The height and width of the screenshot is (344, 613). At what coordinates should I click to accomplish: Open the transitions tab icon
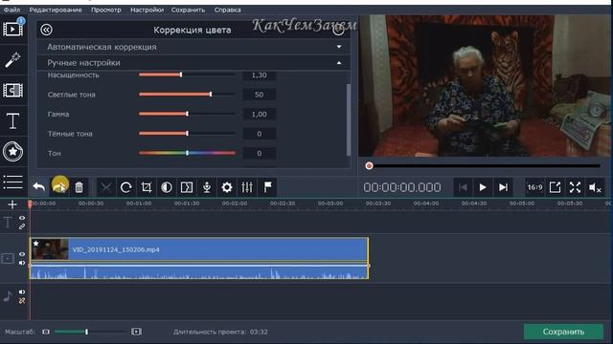pyautogui.click(x=12, y=90)
